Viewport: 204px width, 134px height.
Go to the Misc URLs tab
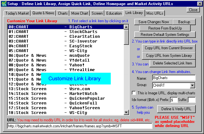155,13
